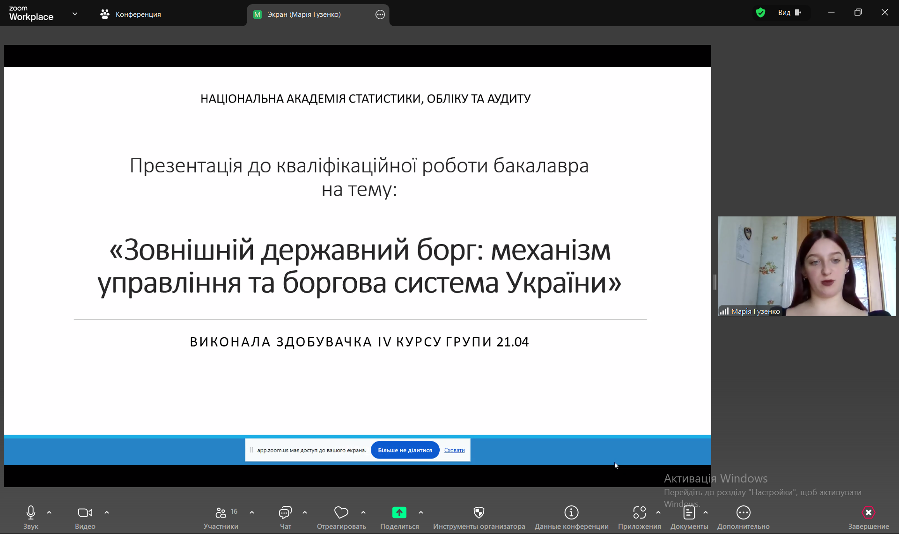Expand audio options arrow beside Звук

point(49,512)
